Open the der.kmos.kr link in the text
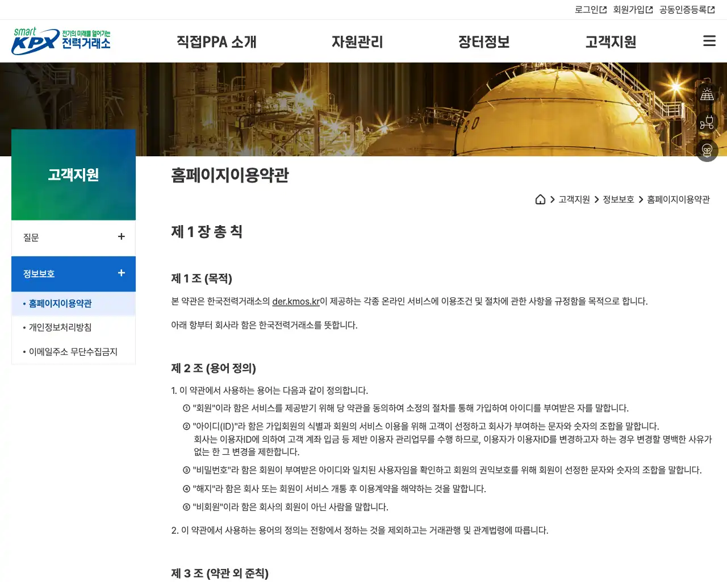Screen dimensions: 727x582 coord(295,302)
